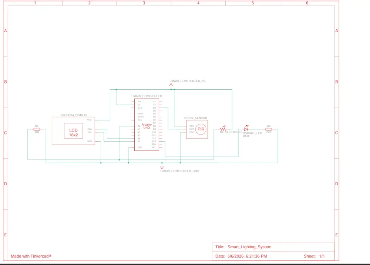Click the SCL pin inside Arduino chip
This screenshot has width=370, height=265.
pos(154,148)
